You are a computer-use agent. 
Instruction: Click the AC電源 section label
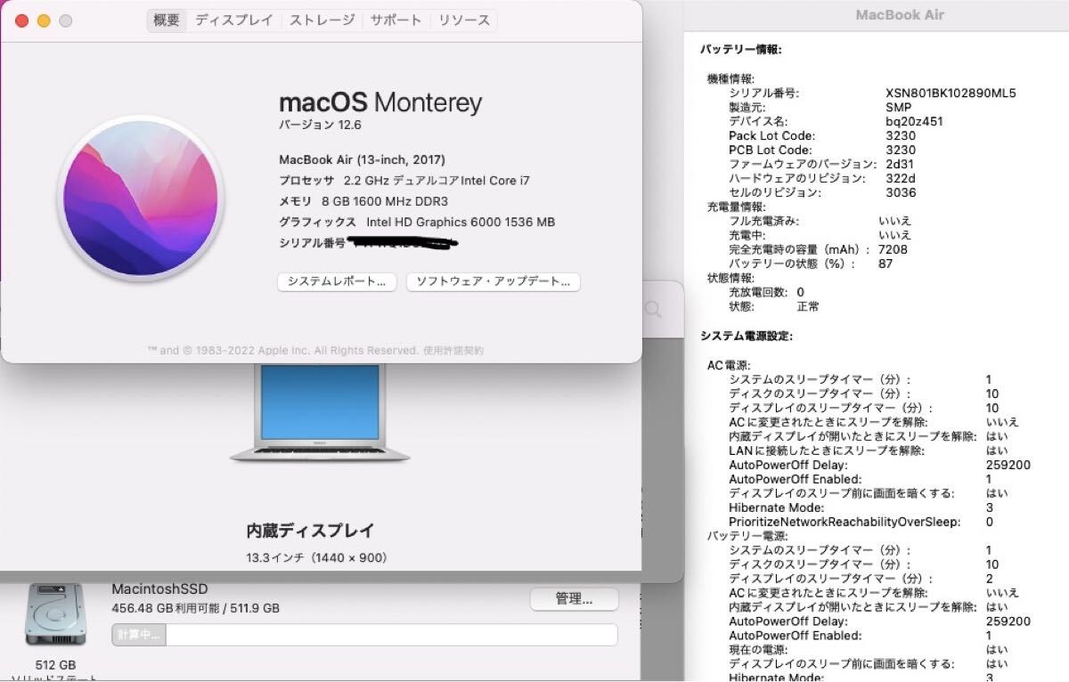click(729, 365)
